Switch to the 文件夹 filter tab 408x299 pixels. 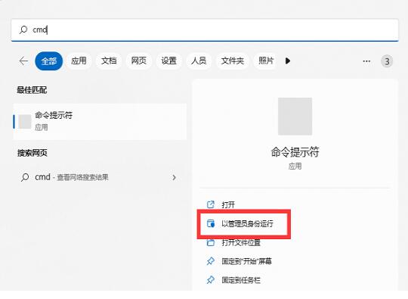233,61
